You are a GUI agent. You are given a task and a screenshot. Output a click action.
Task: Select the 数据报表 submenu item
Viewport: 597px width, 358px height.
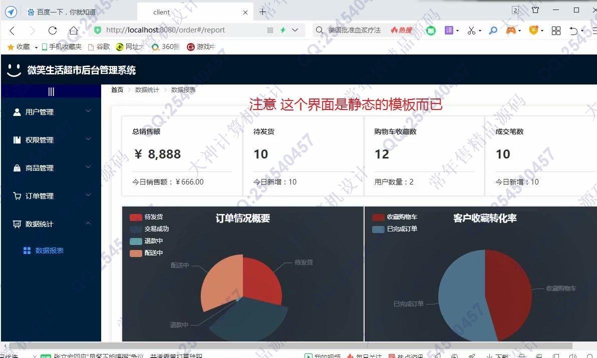point(49,250)
